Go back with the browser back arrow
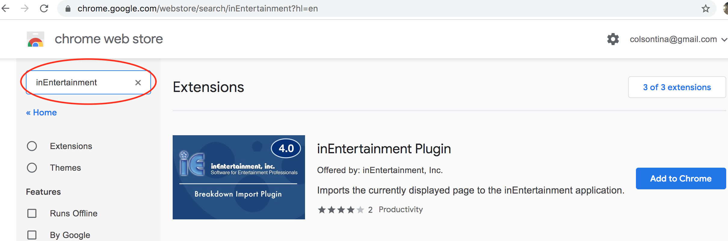728x241 pixels. coord(5,8)
